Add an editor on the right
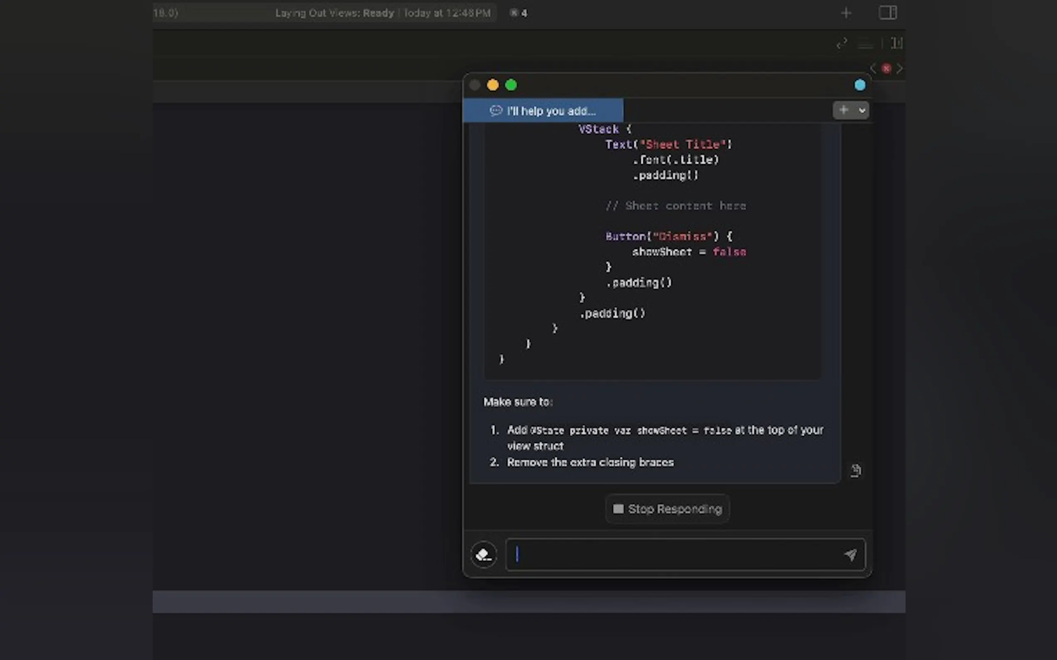 (x=897, y=43)
